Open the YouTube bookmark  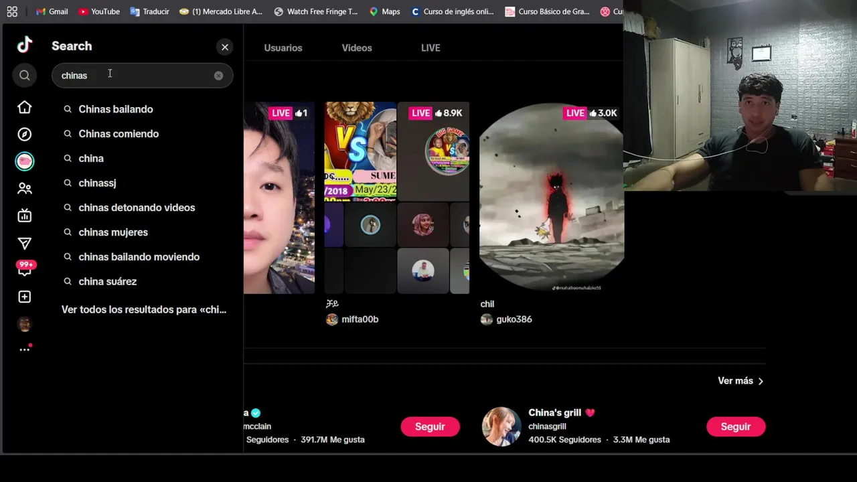(x=98, y=11)
